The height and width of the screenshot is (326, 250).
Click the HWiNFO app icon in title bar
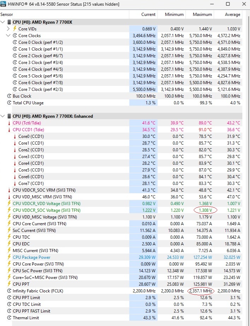(5, 4)
